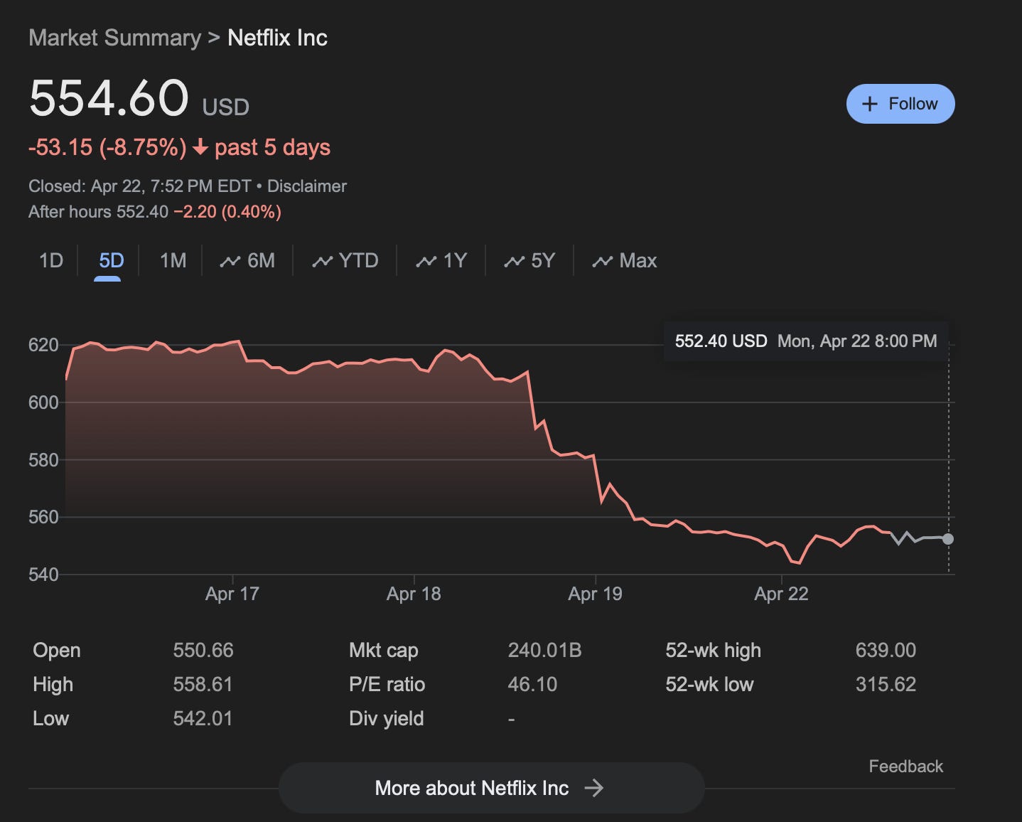
Task: Click the trend icon beside YTD
Action: (322, 262)
